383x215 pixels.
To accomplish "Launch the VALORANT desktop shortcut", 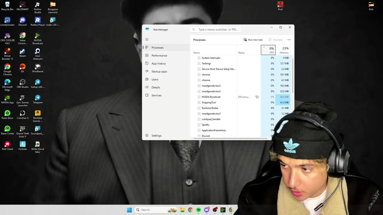I will (x=22, y=6).
